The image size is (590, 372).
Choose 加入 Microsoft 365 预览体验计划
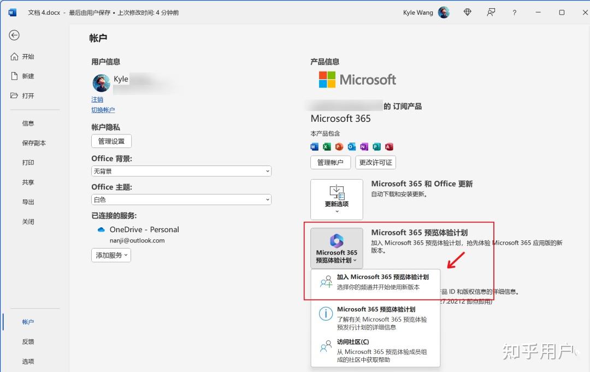pyautogui.click(x=375, y=282)
